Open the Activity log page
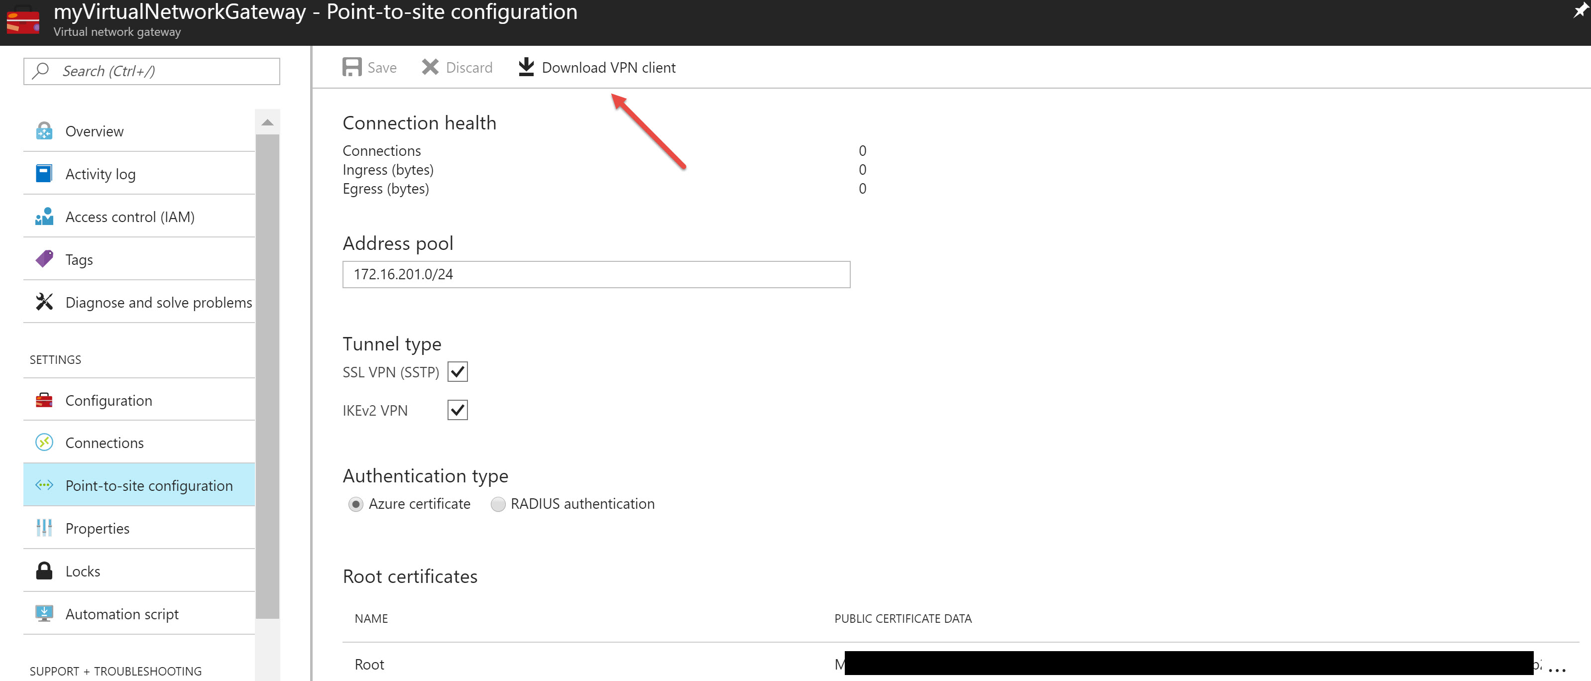This screenshot has width=1591, height=681. [100, 174]
